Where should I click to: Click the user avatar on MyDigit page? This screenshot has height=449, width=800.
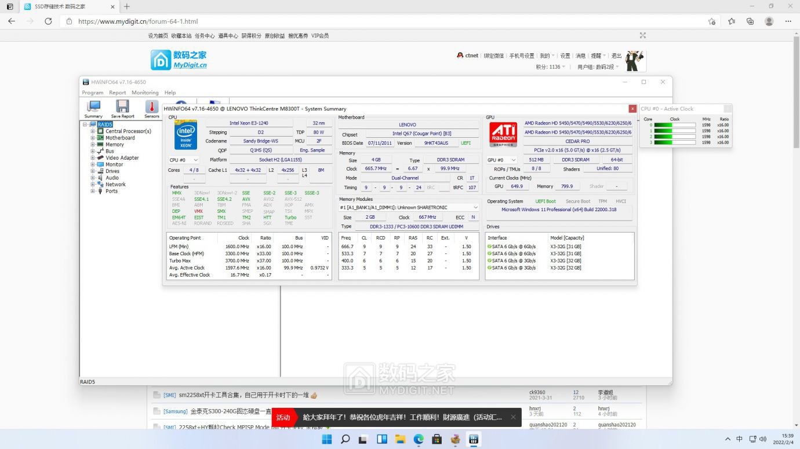tap(635, 61)
